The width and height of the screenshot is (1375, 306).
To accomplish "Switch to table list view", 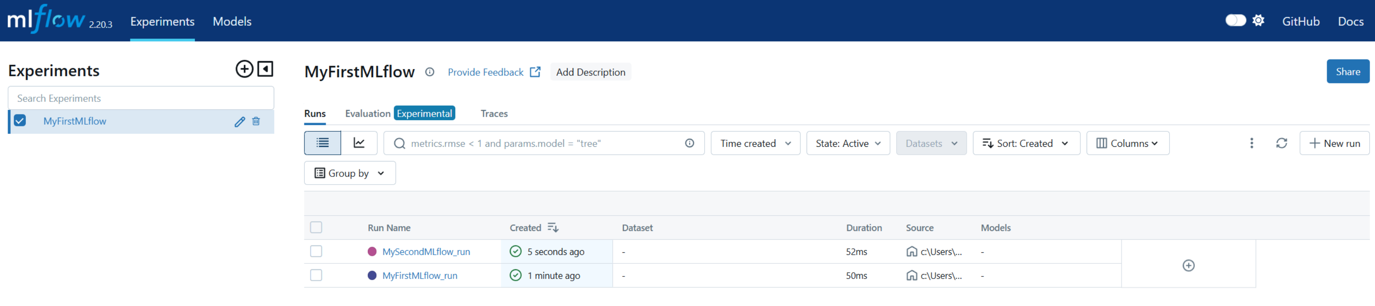I will tap(323, 143).
